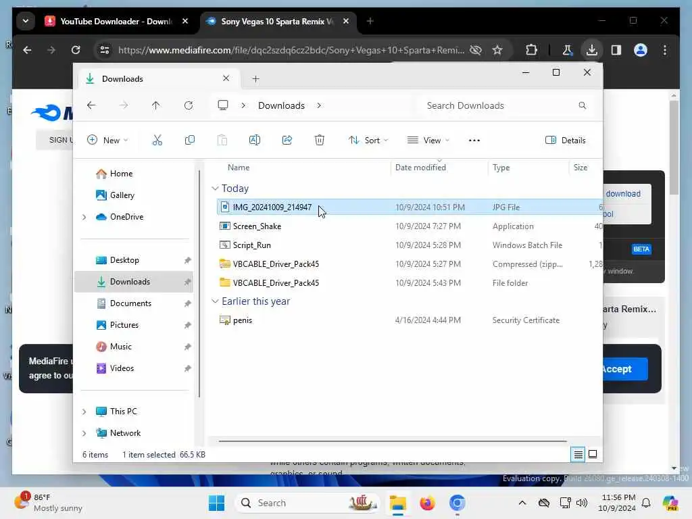
Task: Open the View dropdown menu
Action: click(x=428, y=141)
